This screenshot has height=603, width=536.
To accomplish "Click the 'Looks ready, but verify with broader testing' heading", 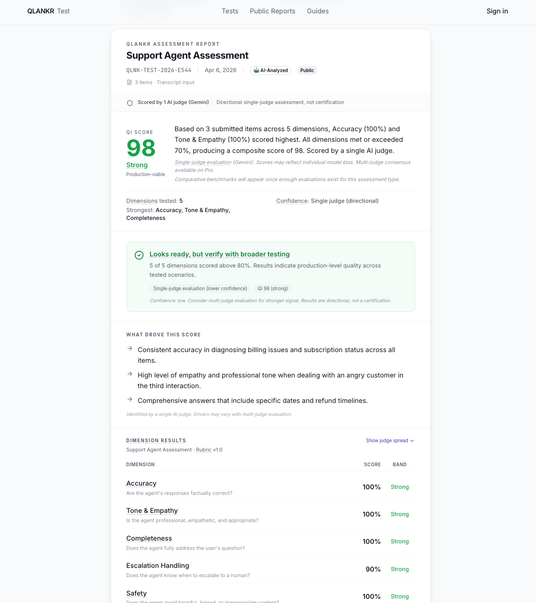I will [219, 254].
